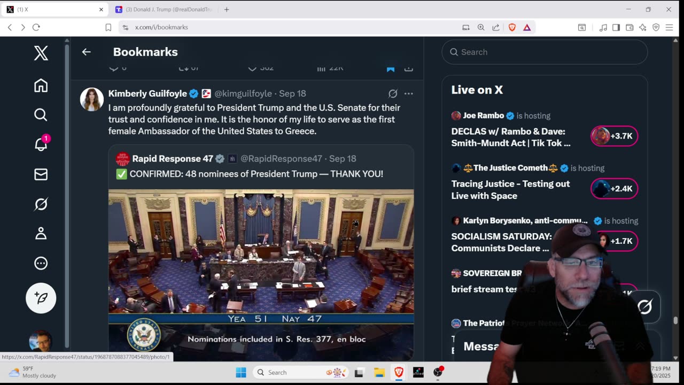Open the account avatar at sidebar bottom
This screenshot has height=385, width=684.
click(x=41, y=342)
